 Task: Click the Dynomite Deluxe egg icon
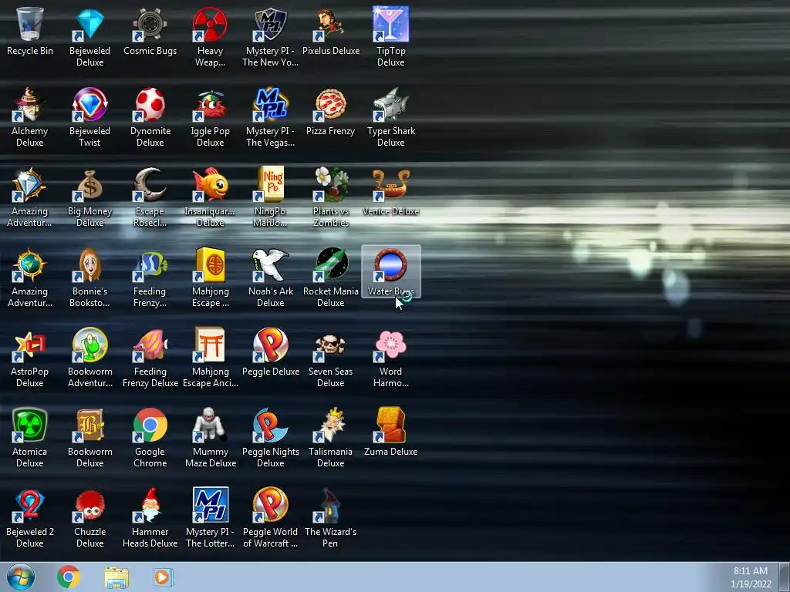coord(150,104)
